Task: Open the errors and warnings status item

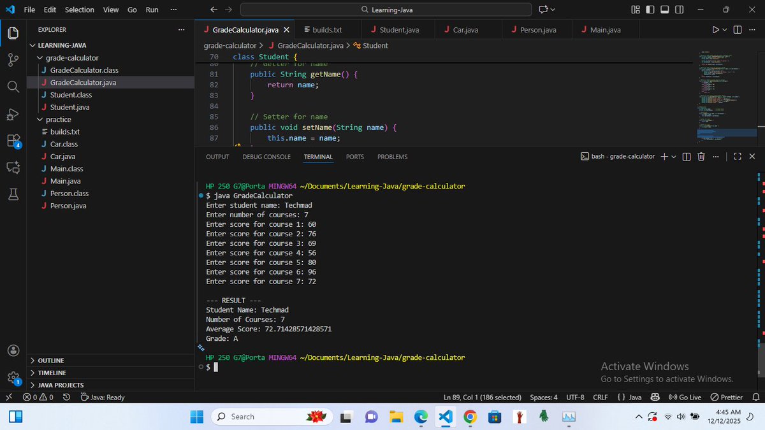Action: pos(38,397)
